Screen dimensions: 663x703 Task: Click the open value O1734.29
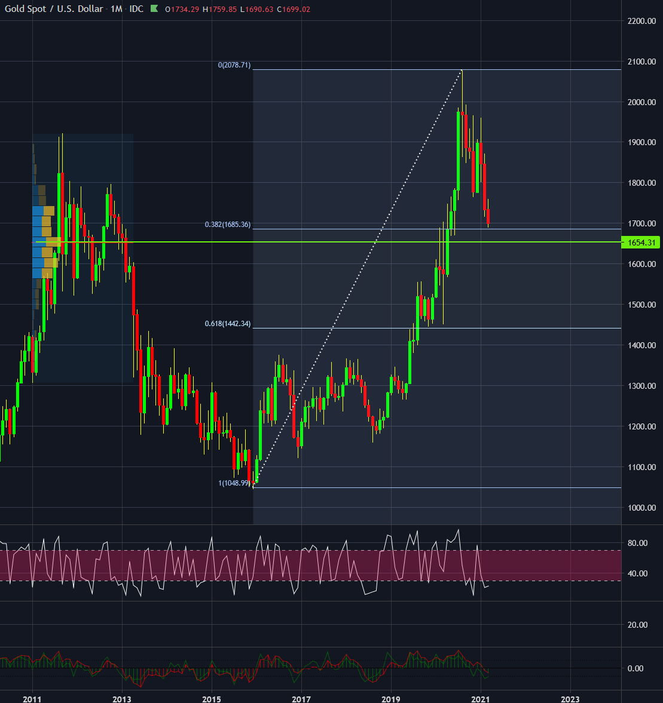pyautogui.click(x=182, y=10)
